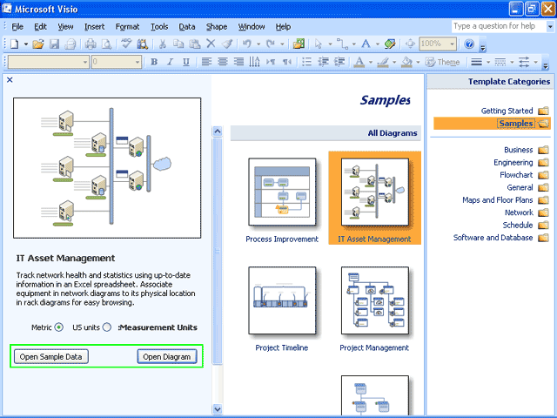
Task: Click the New document icon
Action: 14,44
